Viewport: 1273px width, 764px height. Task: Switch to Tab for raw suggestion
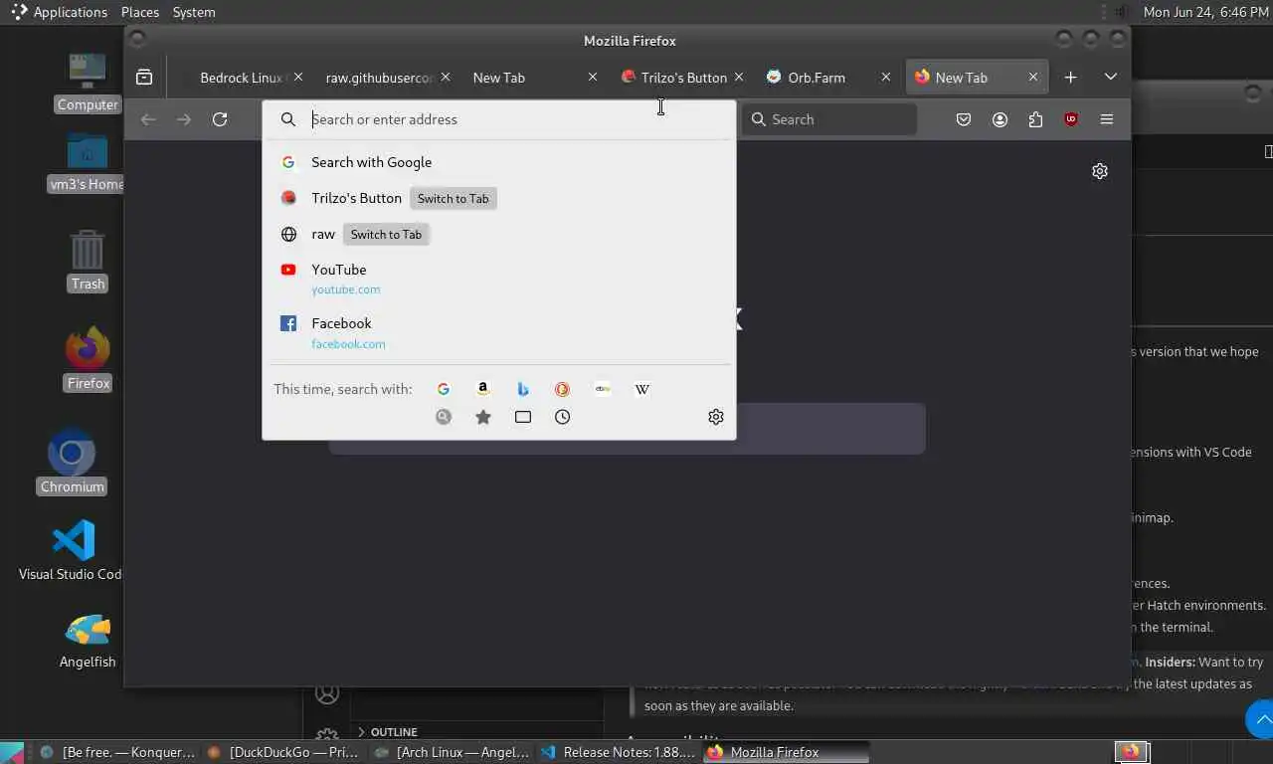pos(386,234)
